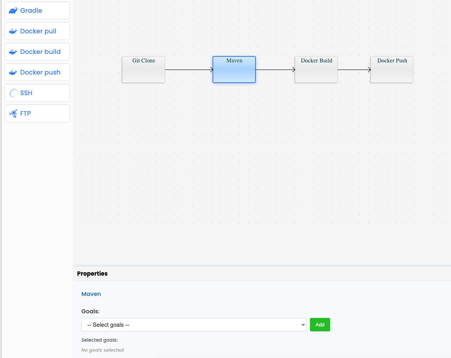The height and width of the screenshot is (358, 451).
Task: Open the '-- Select goals --' dropdown
Action: [x=194, y=325]
